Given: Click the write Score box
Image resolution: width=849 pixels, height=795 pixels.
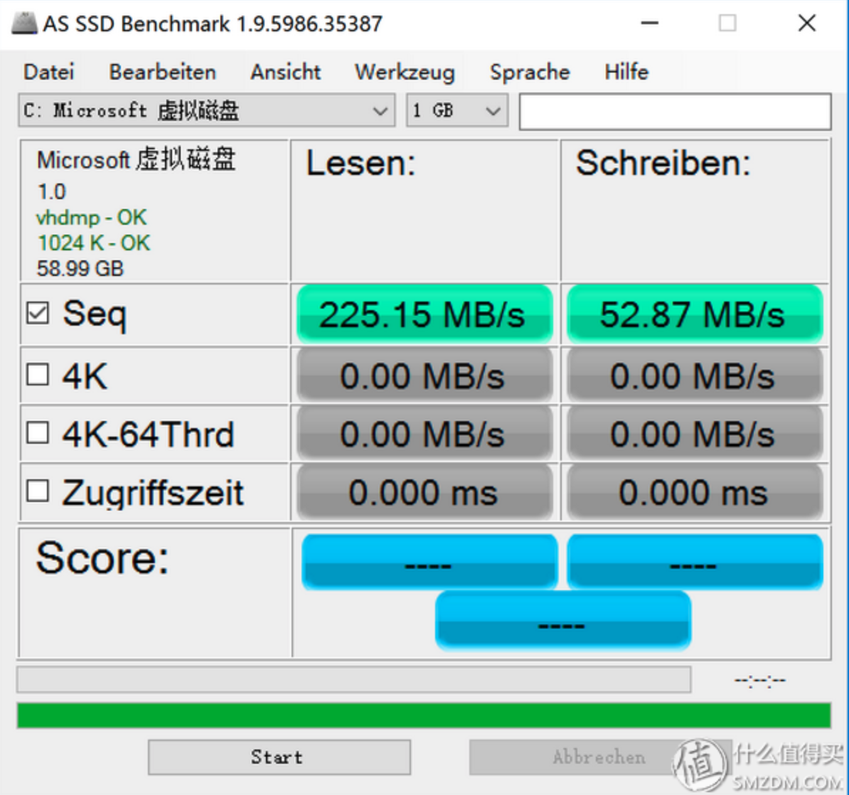Looking at the screenshot, I should (x=695, y=562).
